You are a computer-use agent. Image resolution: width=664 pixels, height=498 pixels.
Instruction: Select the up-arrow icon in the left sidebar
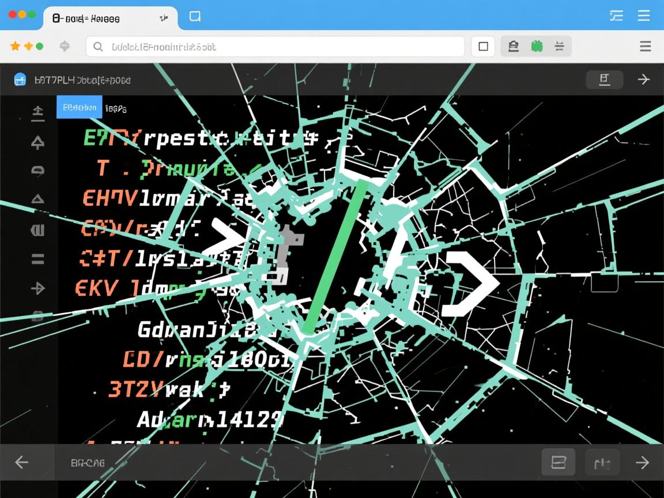point(37,142)
